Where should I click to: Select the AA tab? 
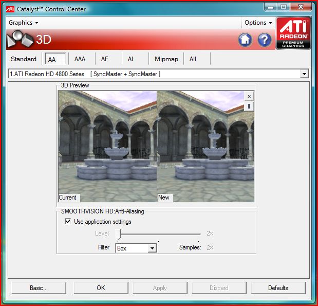coord(55,59)
